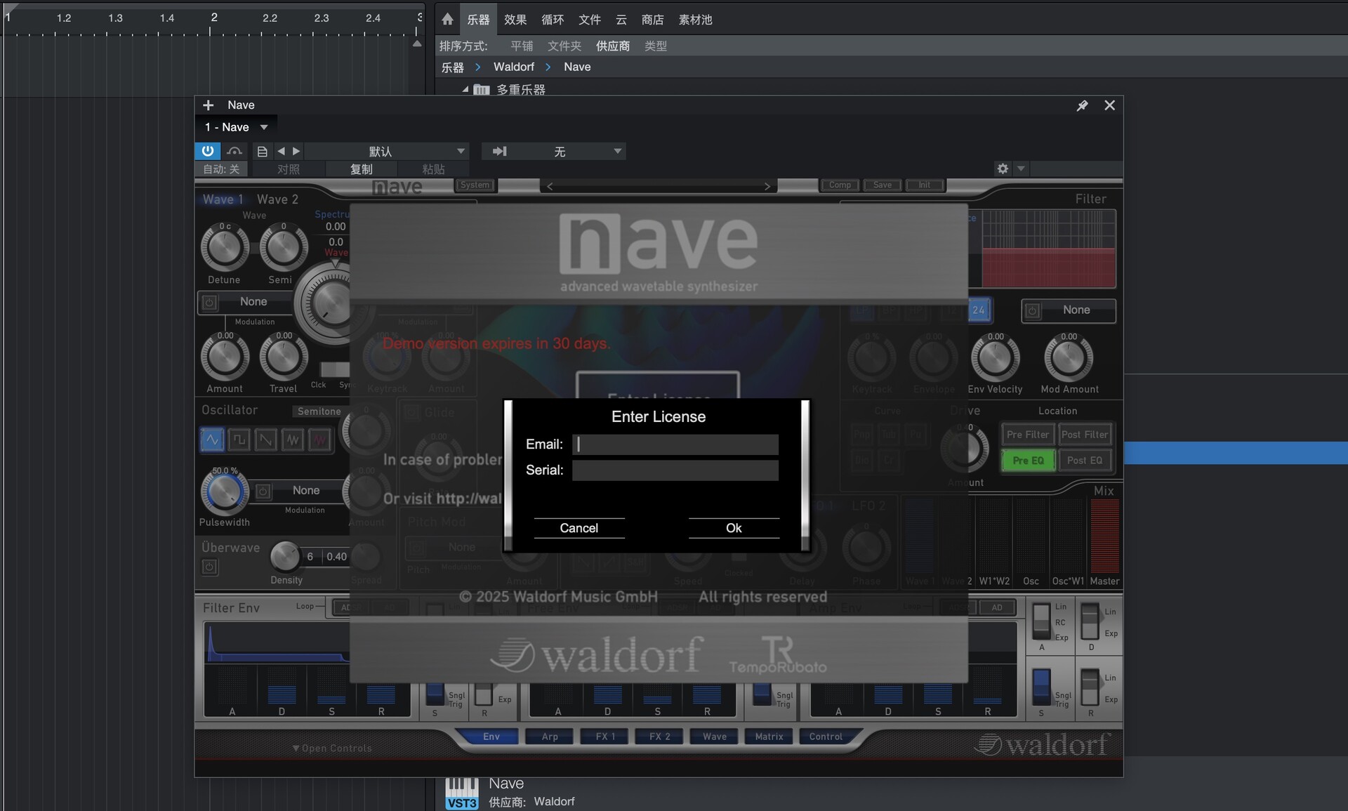Viewport: 1348px width, 811px height.
Task: Toggle the Pre EQ location button
Action: 1027,461
